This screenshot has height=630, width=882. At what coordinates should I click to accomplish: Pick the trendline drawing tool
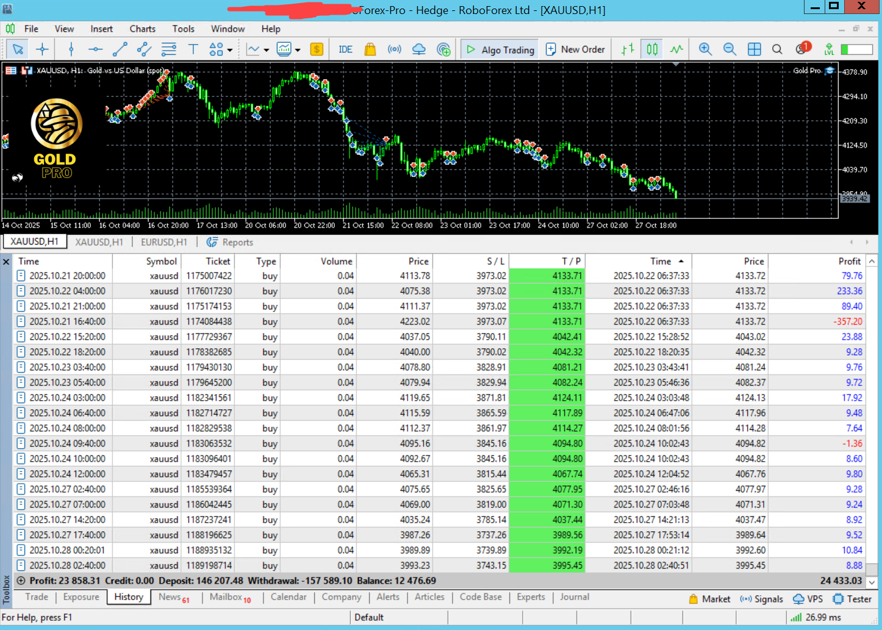(120, 49)
